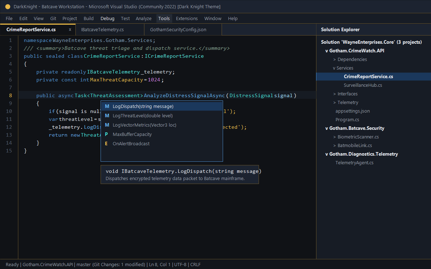This screenshot has height=269, width=431.
Task: Click Gotham.CrimeWatch.API in the status bar
Action: 48,265
